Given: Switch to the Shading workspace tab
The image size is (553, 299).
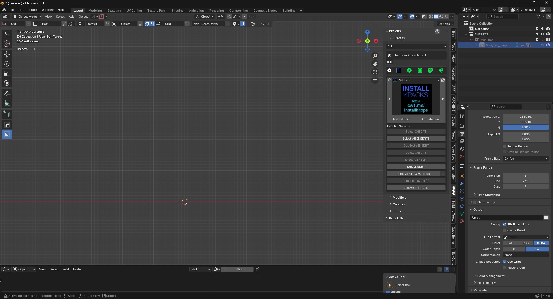Looking at the screenshot, I should pyautogui.click(x=177, y=11).
